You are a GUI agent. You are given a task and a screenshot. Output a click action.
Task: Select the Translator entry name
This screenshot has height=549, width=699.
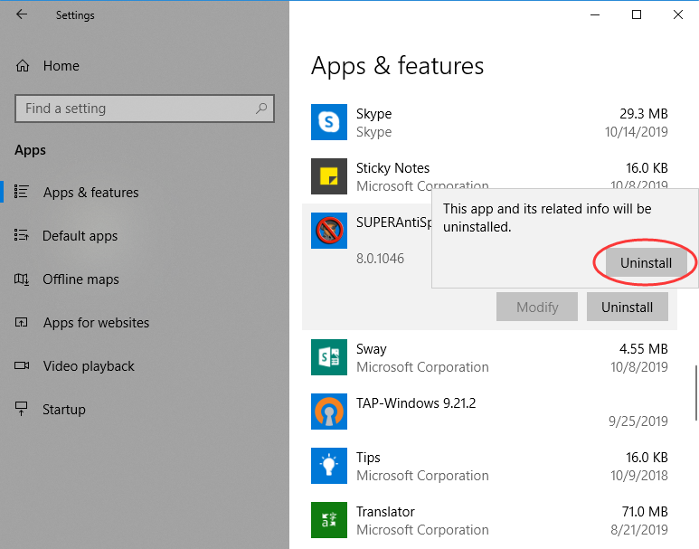385,512
